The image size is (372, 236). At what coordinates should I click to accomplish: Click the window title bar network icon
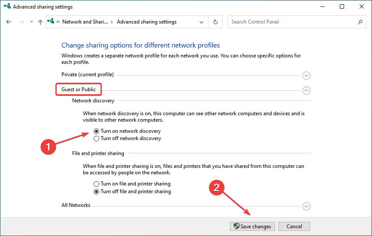click(x=6, y=7)
